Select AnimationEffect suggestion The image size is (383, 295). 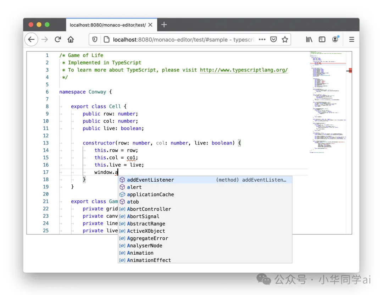[205, 260]
